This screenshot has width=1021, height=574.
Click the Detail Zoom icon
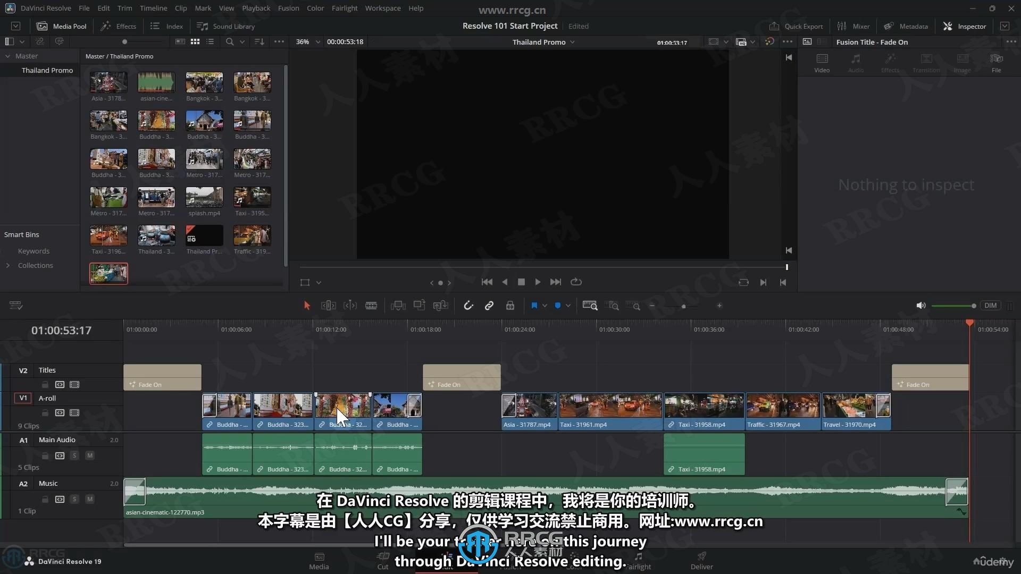[613, 306]
